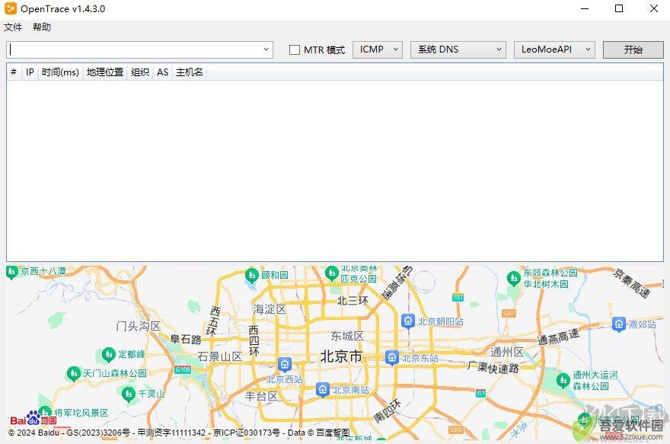Click the 东郊森林公园 marker icon

click(513, 278)
